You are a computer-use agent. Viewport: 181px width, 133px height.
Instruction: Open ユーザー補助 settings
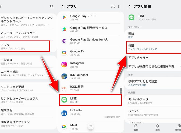[27, 73]
